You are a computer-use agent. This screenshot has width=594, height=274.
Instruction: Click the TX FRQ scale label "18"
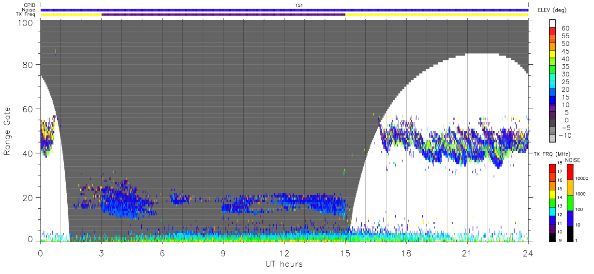tap(561, 164)
